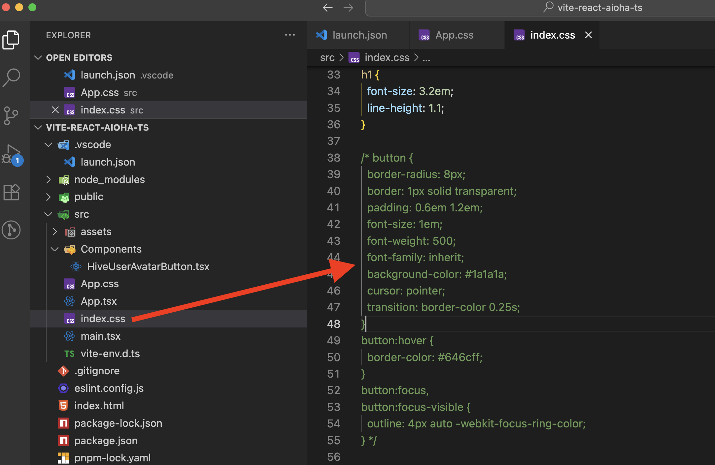Close the index.css editor tab

[x=588, y=35]
